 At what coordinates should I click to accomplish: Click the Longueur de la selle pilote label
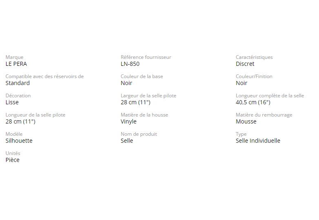pos(35,115)
